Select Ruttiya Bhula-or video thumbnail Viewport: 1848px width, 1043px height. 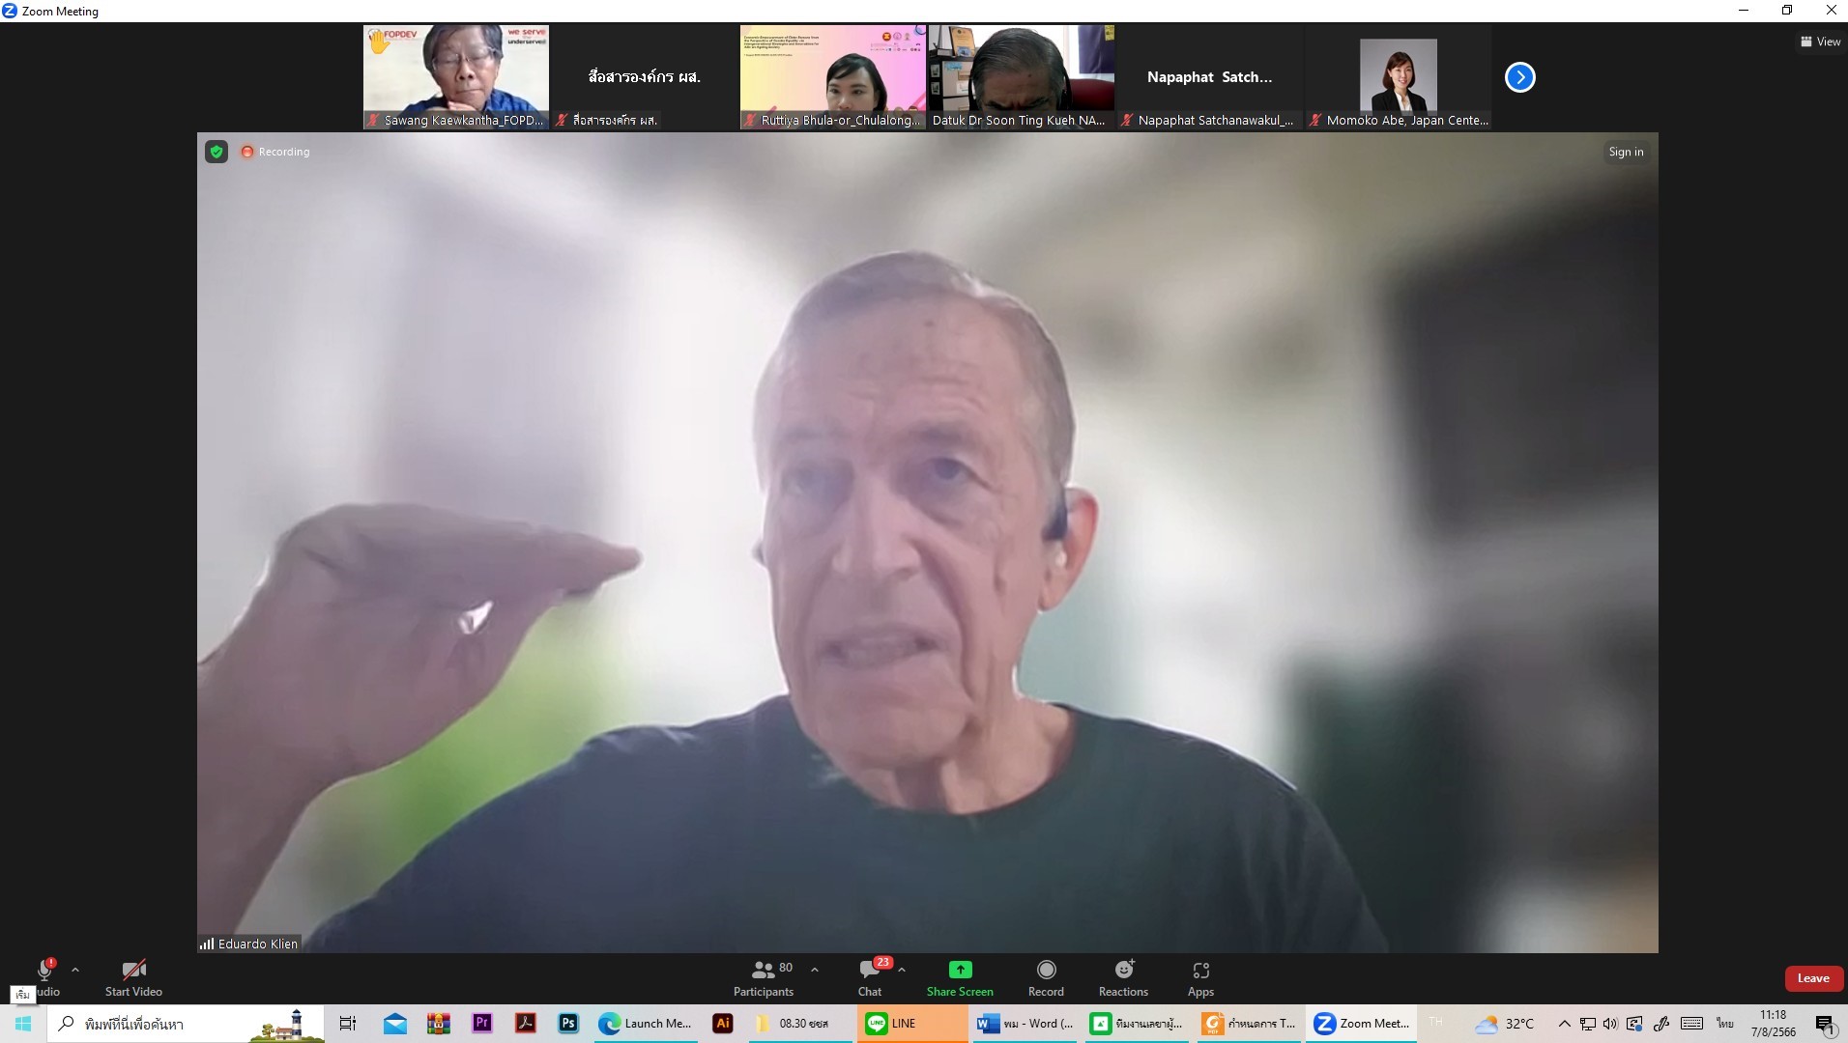pyautogui.click(x=833, y=77)
